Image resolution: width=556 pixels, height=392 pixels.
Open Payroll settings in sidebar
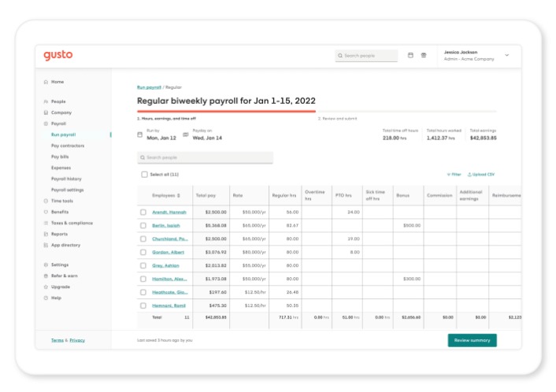tap(68, 190)
